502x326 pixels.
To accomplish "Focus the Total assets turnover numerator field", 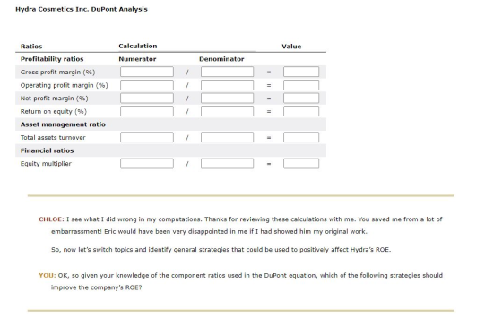I will [x=147, y=137].
